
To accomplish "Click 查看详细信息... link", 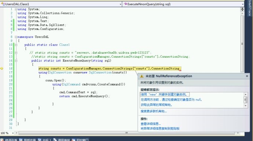I will pyautogui.click(x=151, y=124).
